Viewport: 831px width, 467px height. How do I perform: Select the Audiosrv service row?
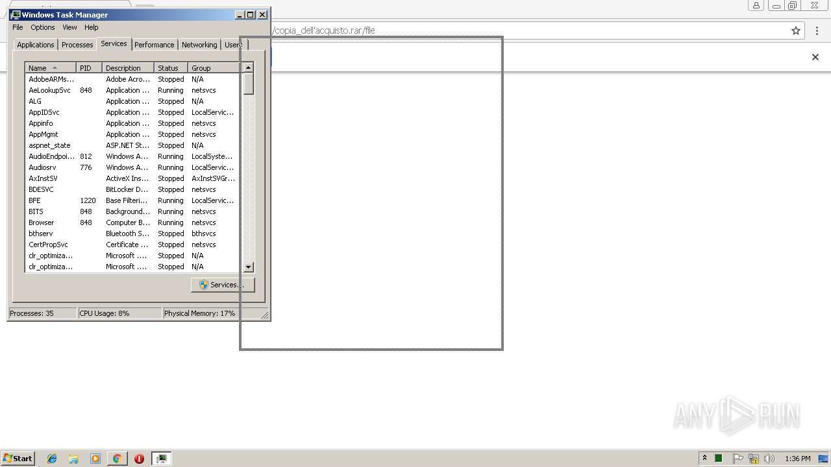(x=133, y=167)
